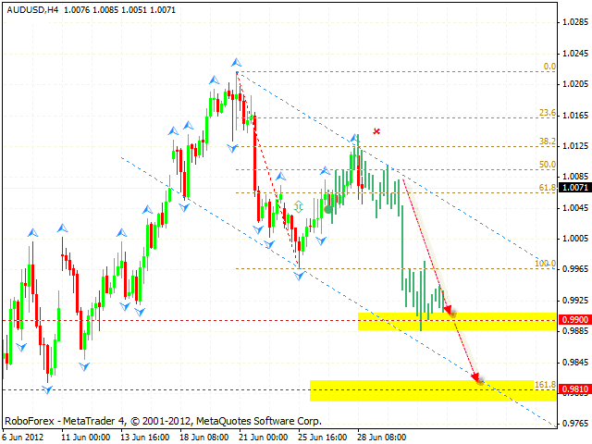Click the blue fractal arrow below the 0.9965 low

coord(299,276)
